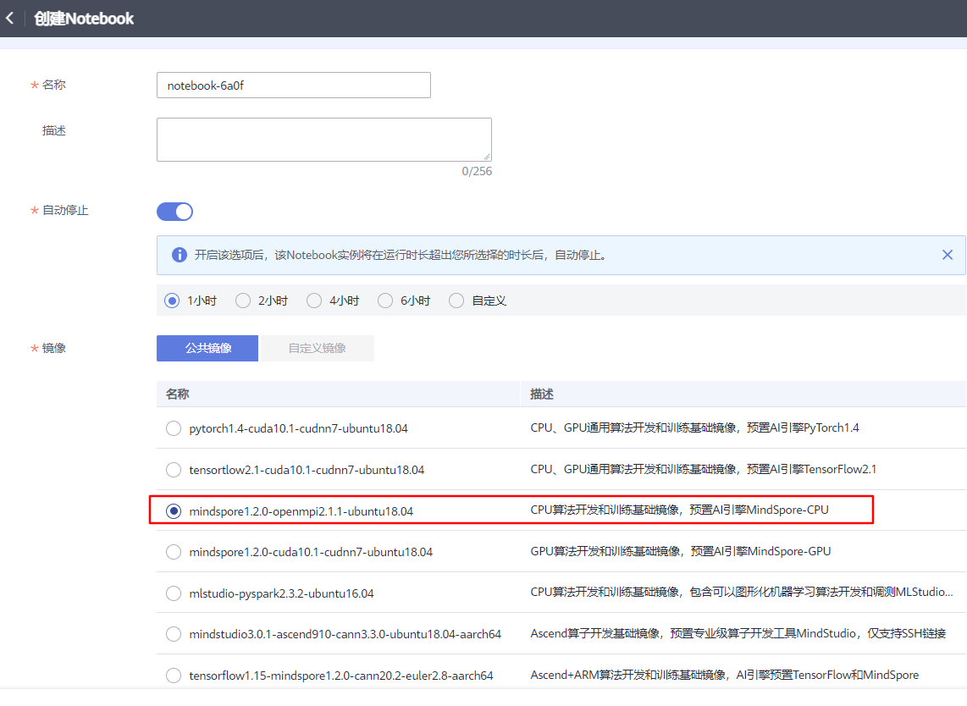Click the 镜像 field label

(x=53, y=349)
